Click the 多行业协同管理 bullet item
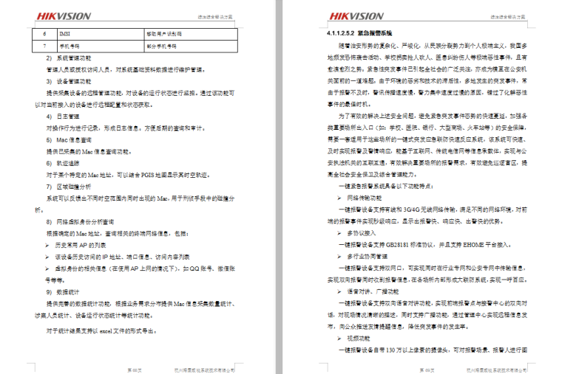This screenshot has width=562, height=374. 367,256
